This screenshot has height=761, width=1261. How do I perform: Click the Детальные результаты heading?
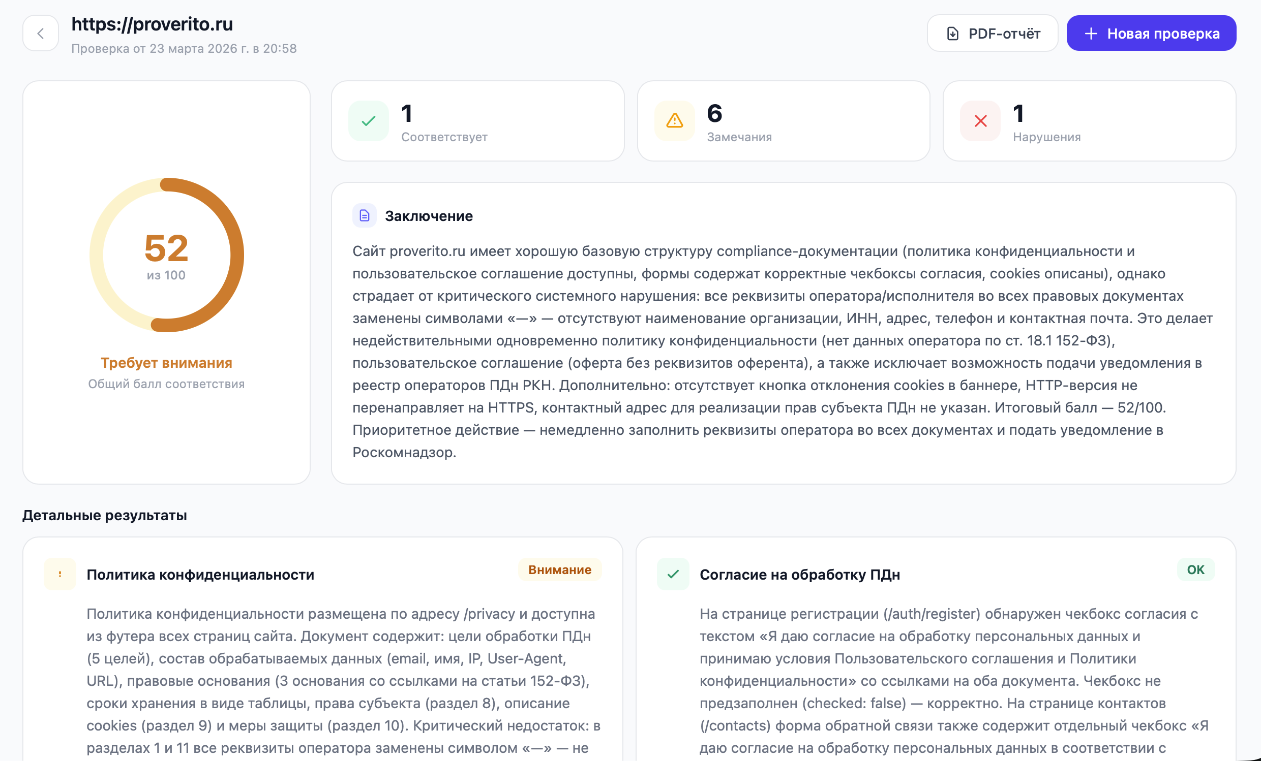(x=104, y=515)
